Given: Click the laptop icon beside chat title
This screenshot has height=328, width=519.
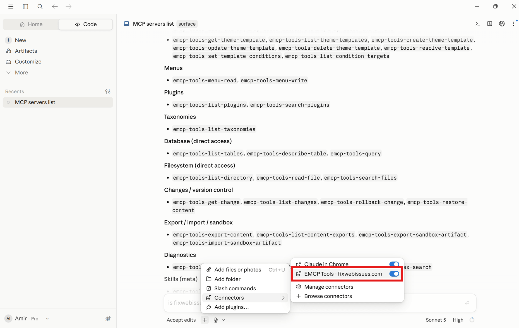Looking at the screenshot, I should tap(126, 24).
